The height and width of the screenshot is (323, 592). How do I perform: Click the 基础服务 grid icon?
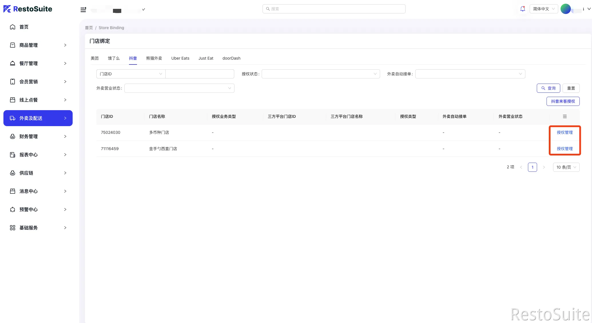tap(13, 228)
